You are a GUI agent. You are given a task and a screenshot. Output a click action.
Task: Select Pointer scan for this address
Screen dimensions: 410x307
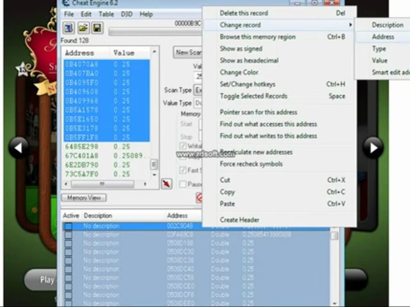[279, 112]
